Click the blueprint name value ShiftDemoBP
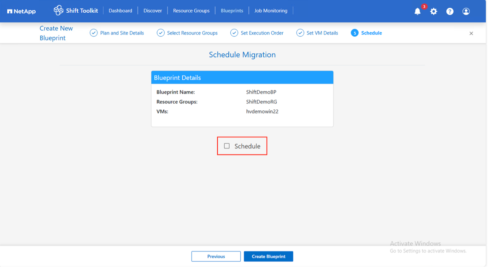 [x=261, y=92]
